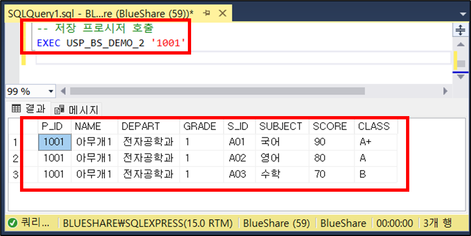Screen dimensions: 471x236
Task: Click the editor split window icon
Action: [460, 30]
